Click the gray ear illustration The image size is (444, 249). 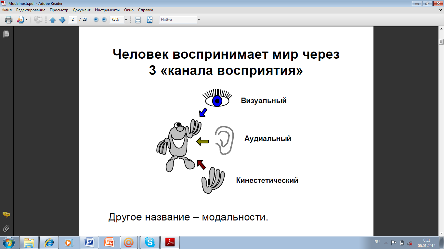pyautogui.click(x=224, y=140)
